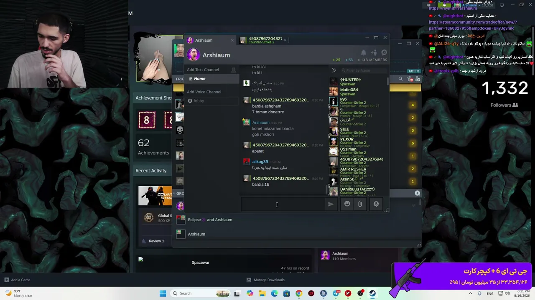Image resolution: width=535 pixels, height=300 pixels.
Task: Open Task View from the taskbar
Action: point(237,293)
